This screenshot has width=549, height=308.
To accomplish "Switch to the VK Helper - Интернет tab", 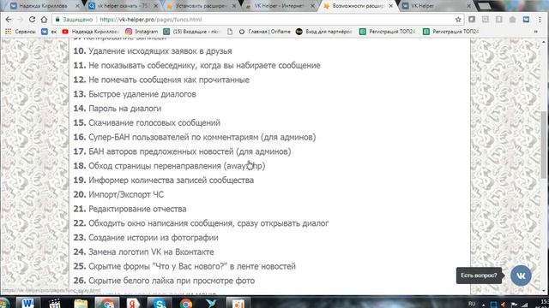I will [x=280, y=6].
